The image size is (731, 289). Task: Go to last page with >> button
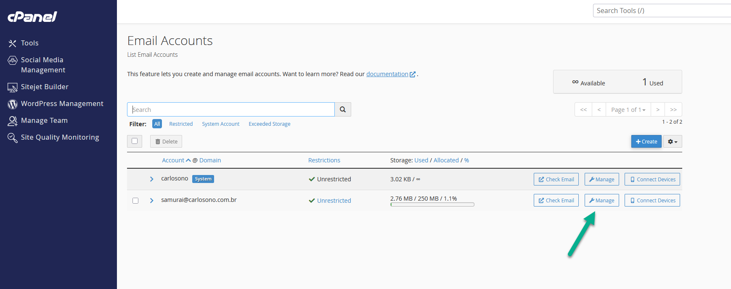click(673, 109)
